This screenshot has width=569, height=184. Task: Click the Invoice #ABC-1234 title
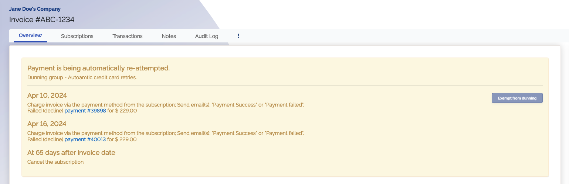[42, 20]
